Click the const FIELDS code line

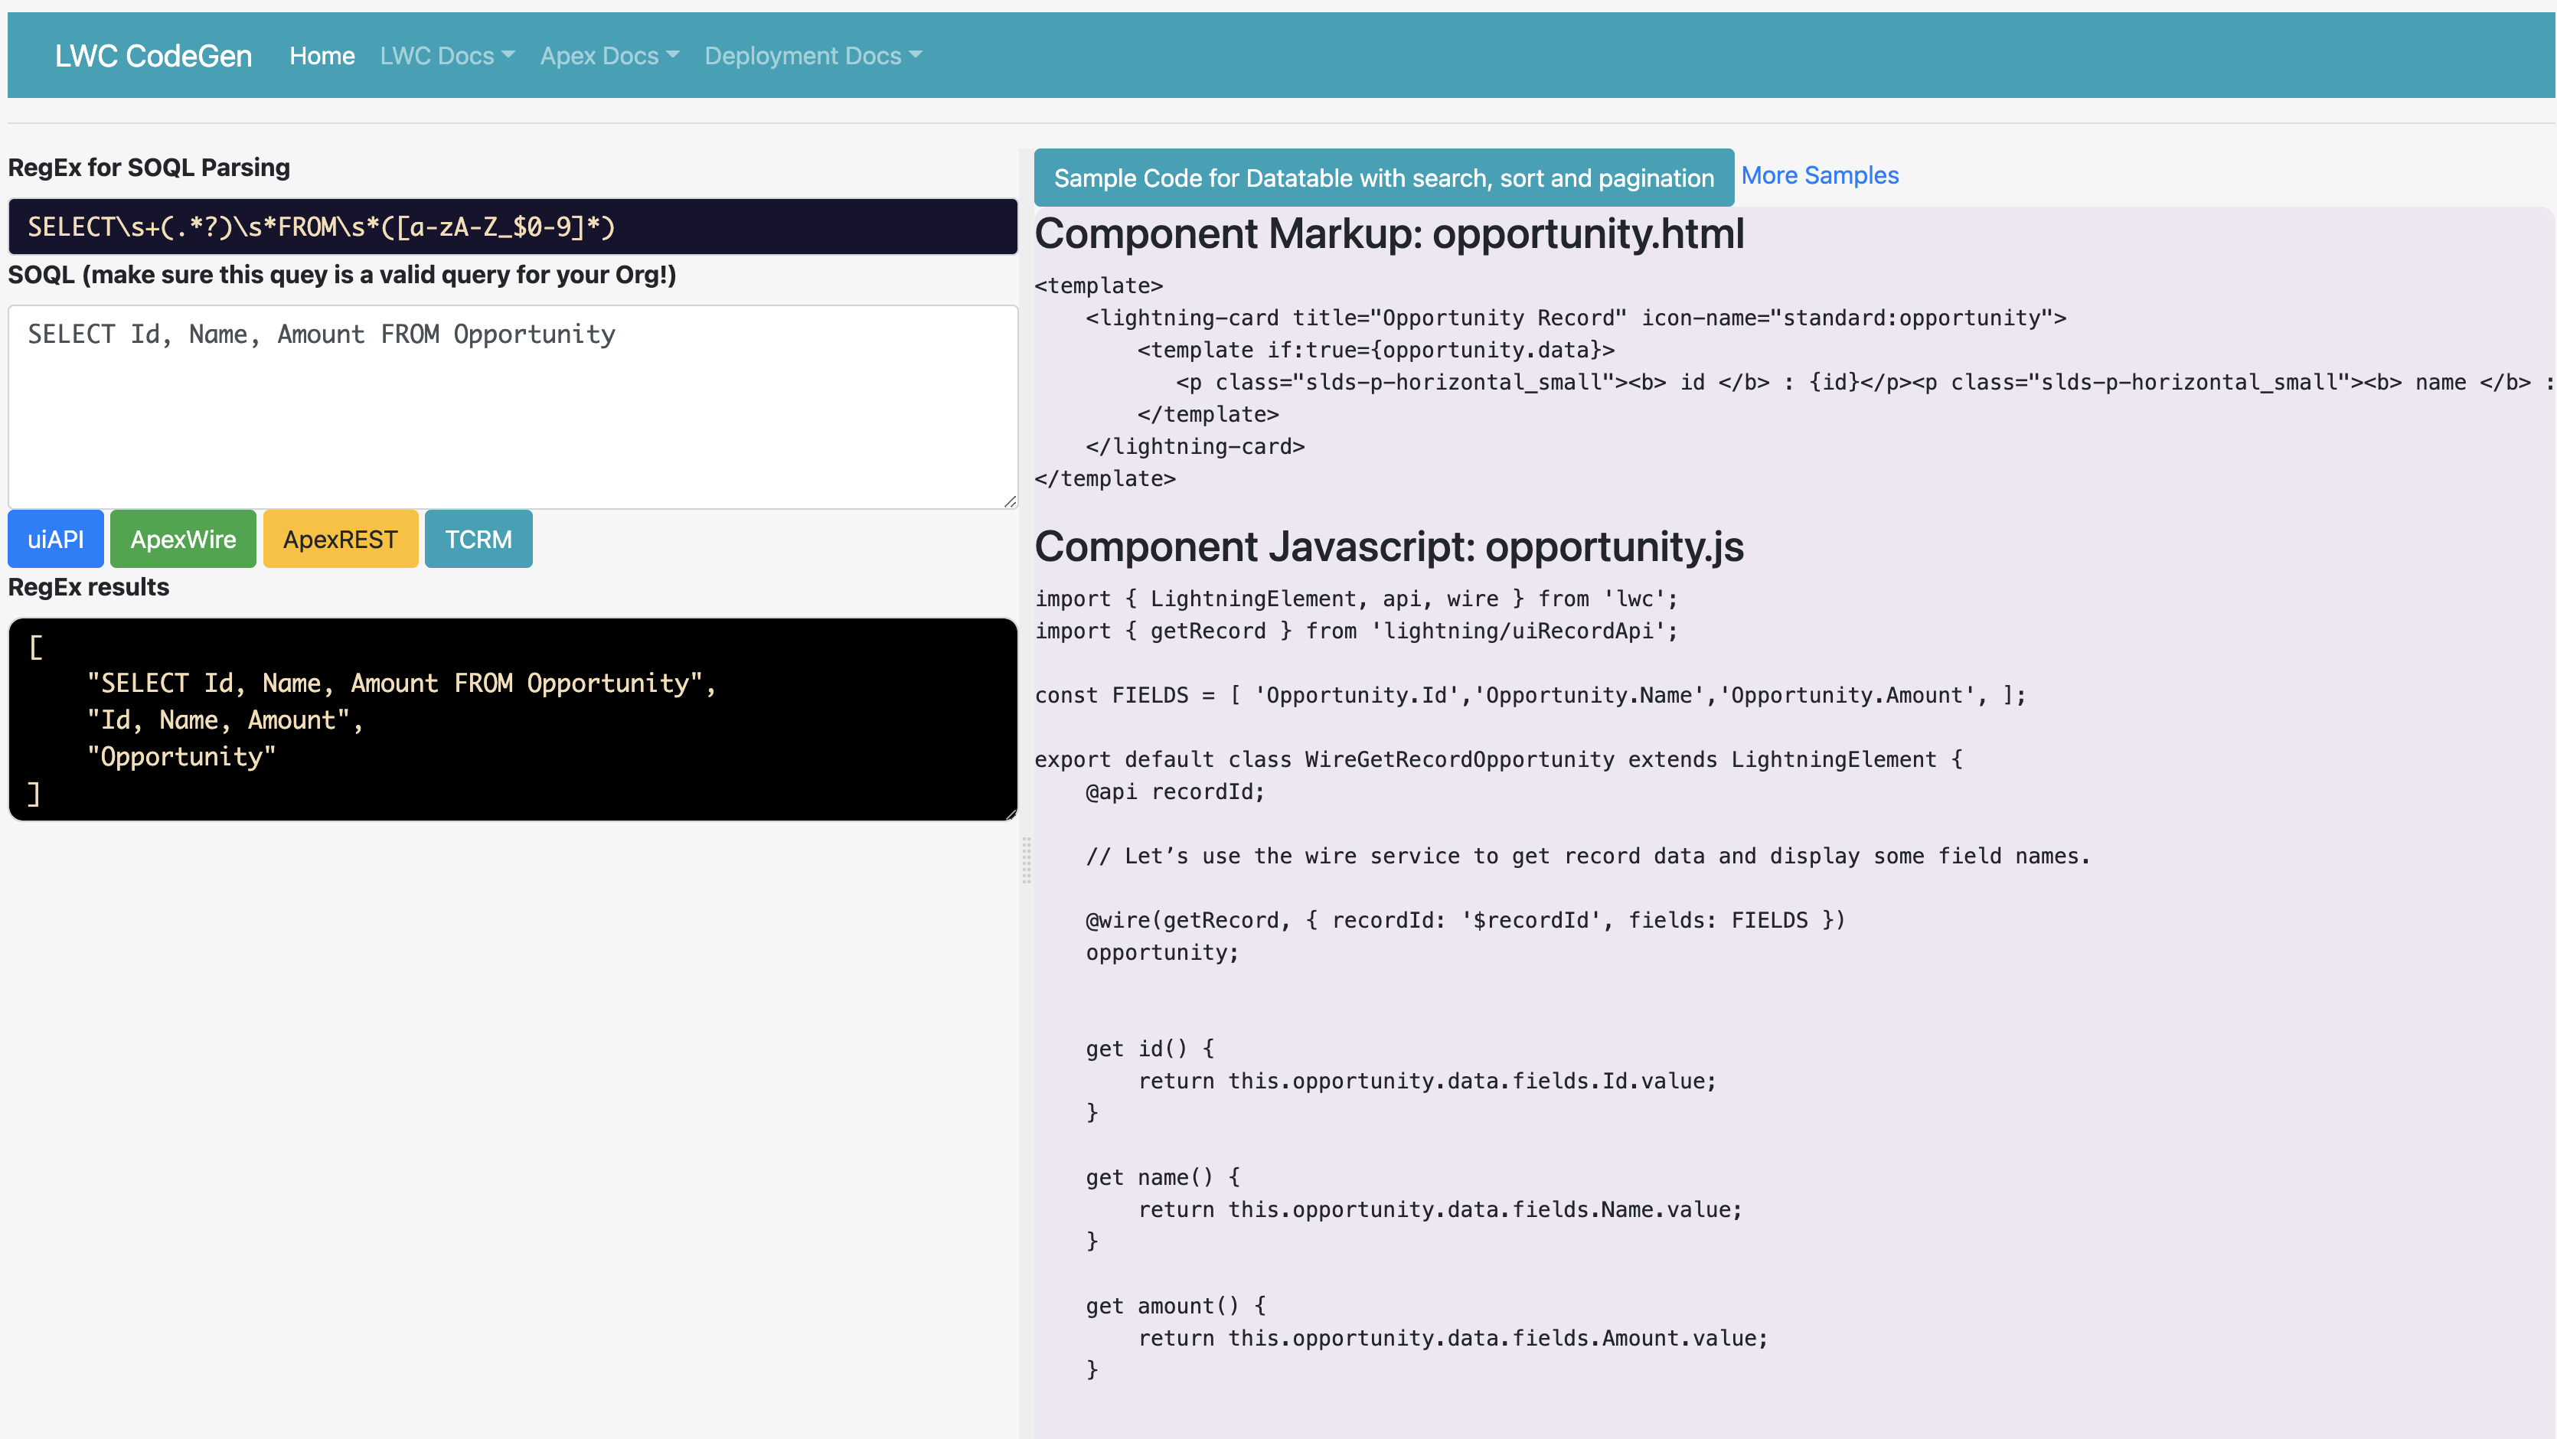pyautogui.click(x=1529, y=695)
